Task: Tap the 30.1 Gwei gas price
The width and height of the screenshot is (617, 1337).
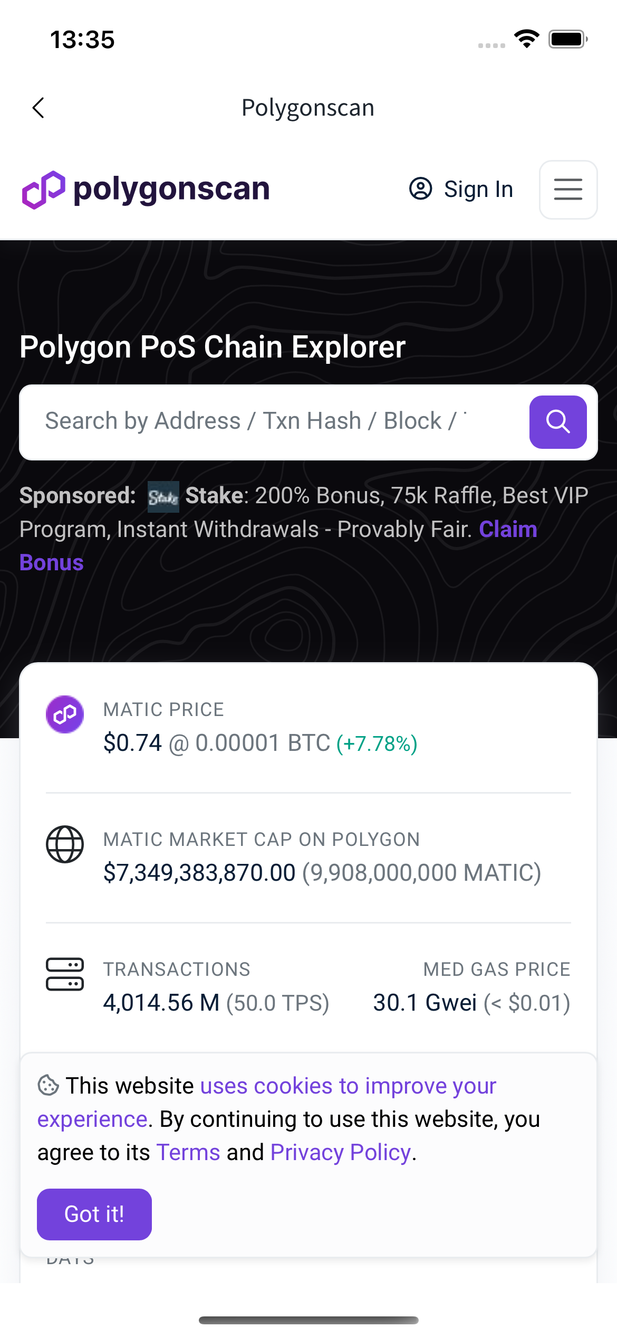Action: click(425, 1003)
